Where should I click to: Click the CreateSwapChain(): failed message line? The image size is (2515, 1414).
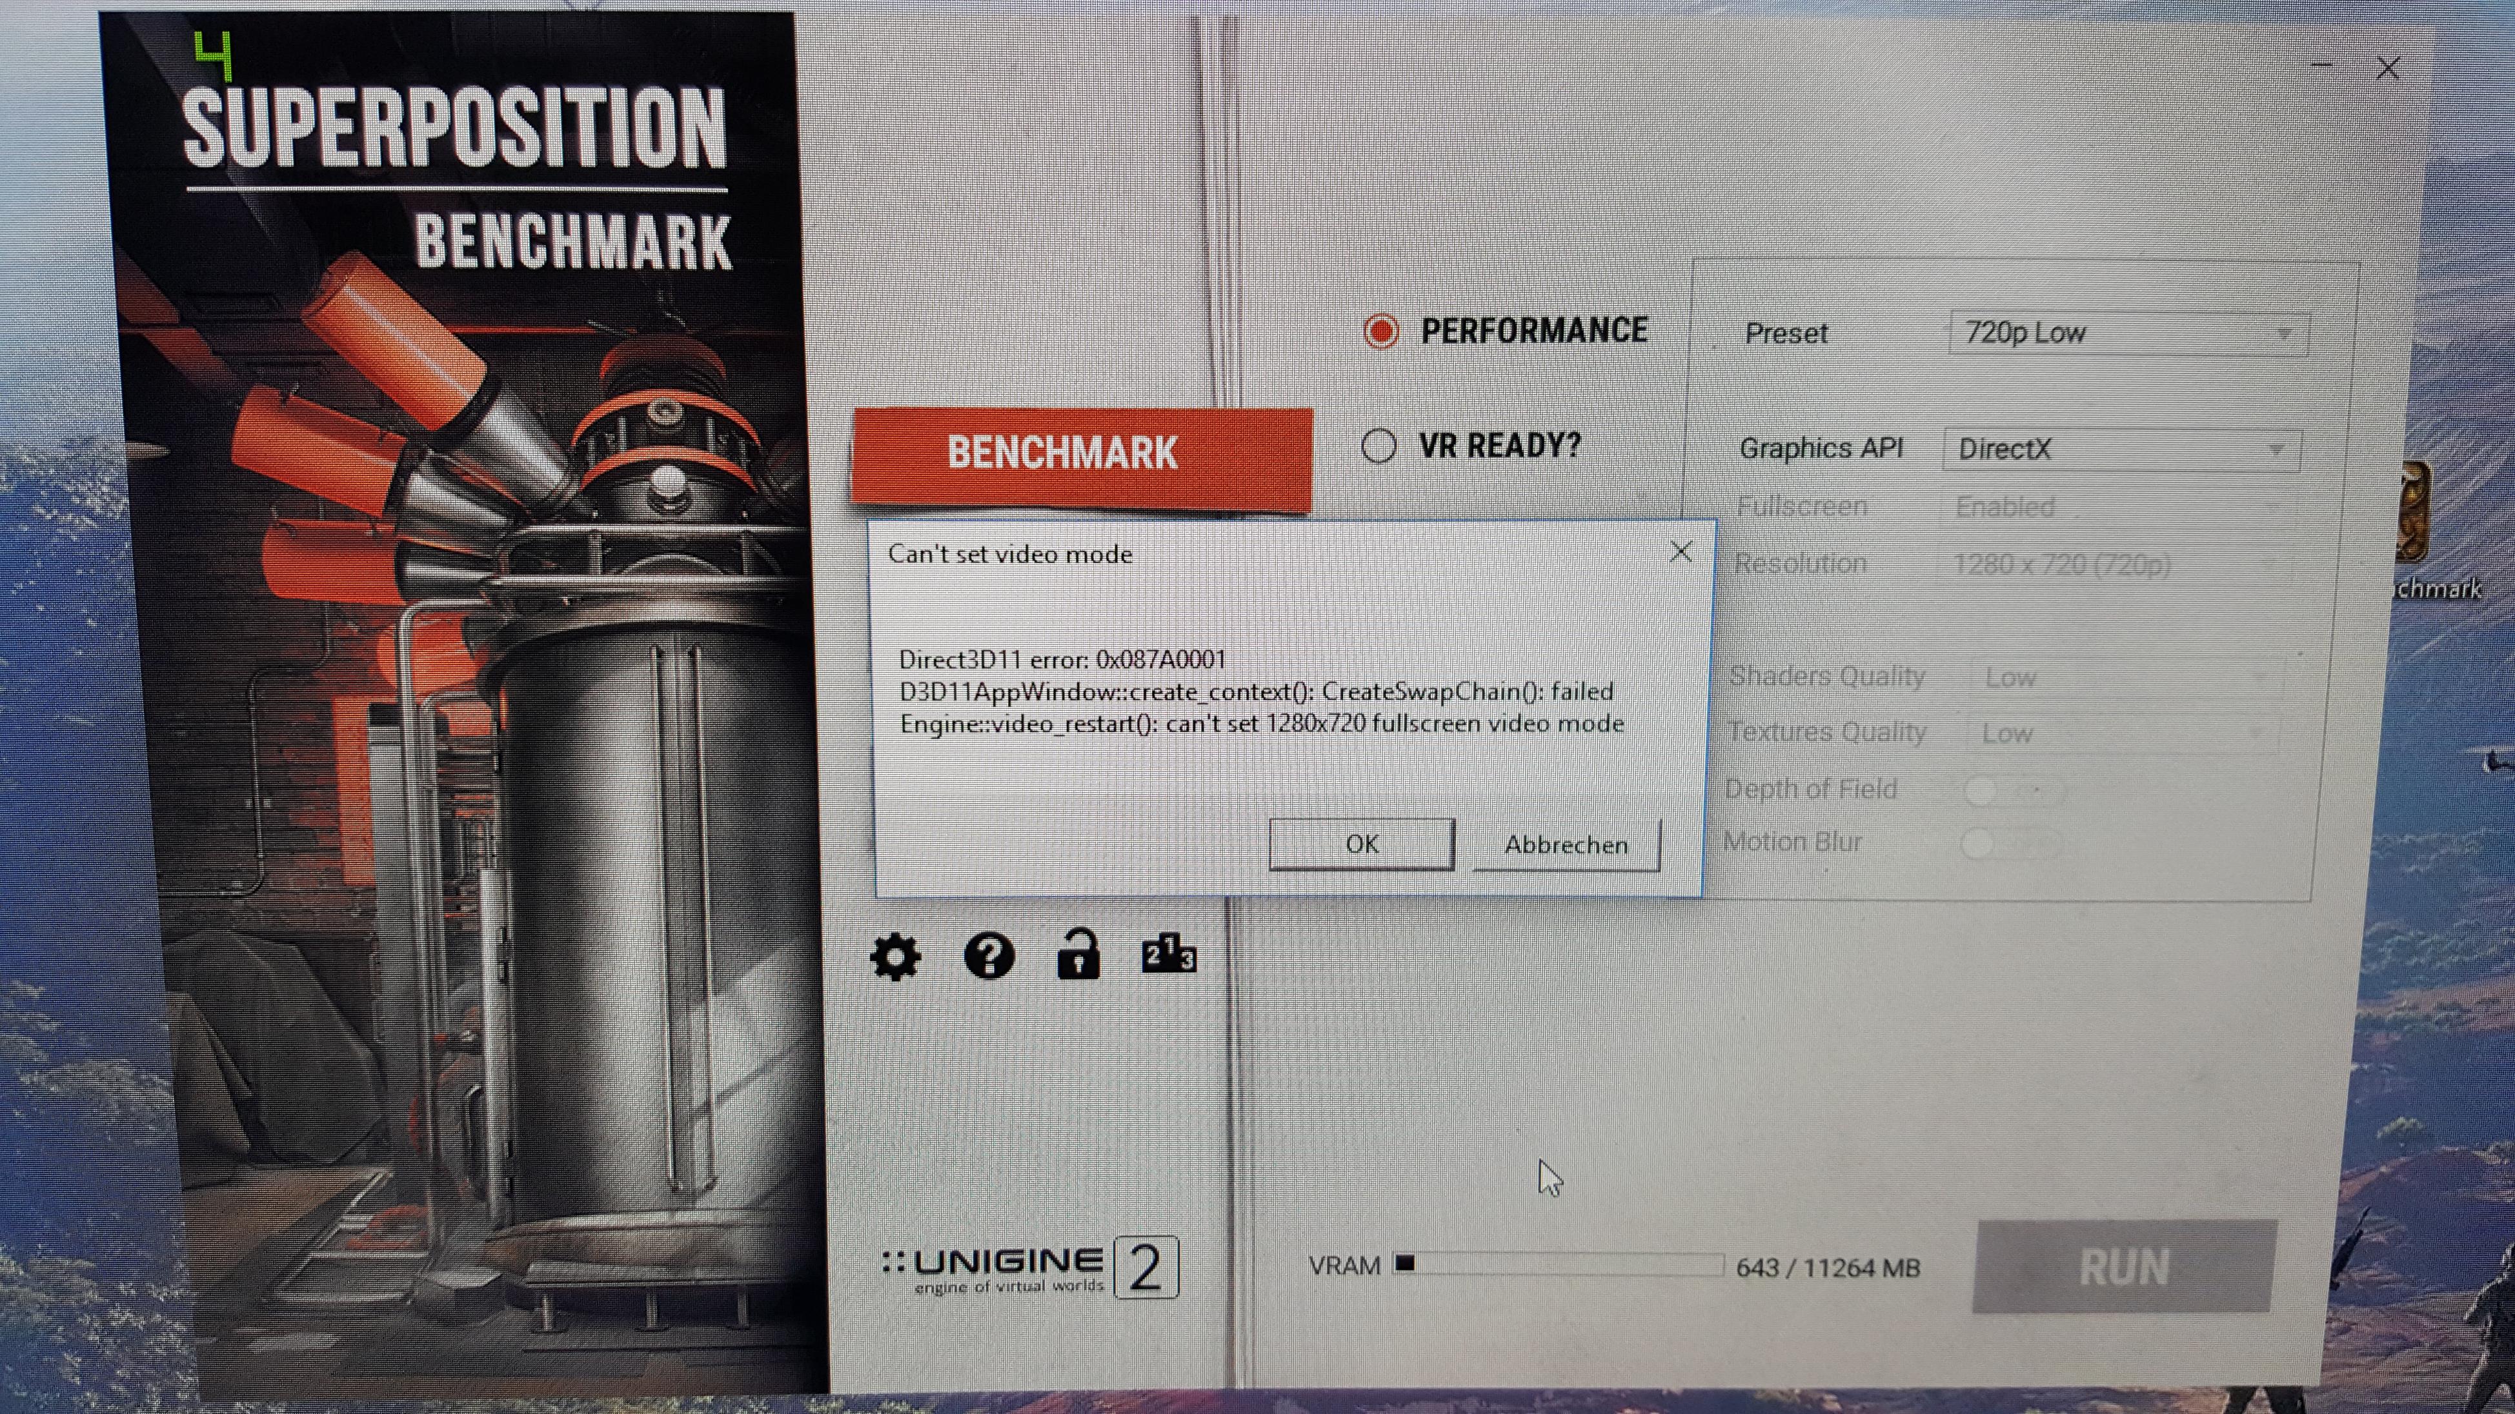tap(1257, 692)
